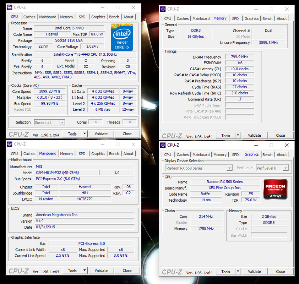Click the memory size value 16 GBytes
Screen dimensions: 299x284
click(x=196, y=37)
